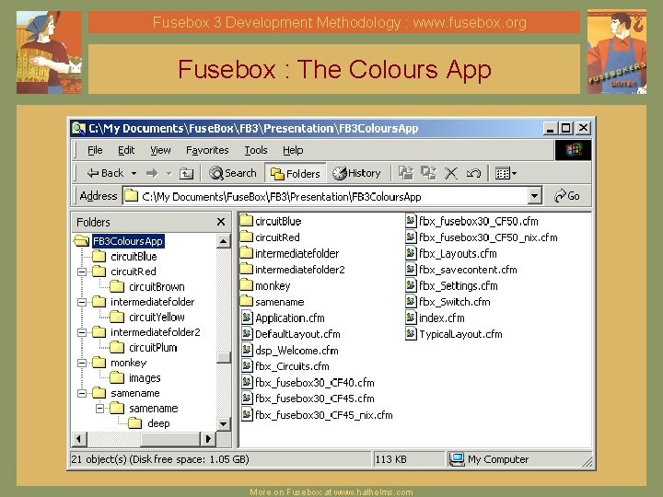The image size is (663, 497).
Task: Collapse the intermediatefolder tree node
Action: [x=82, y=302]
